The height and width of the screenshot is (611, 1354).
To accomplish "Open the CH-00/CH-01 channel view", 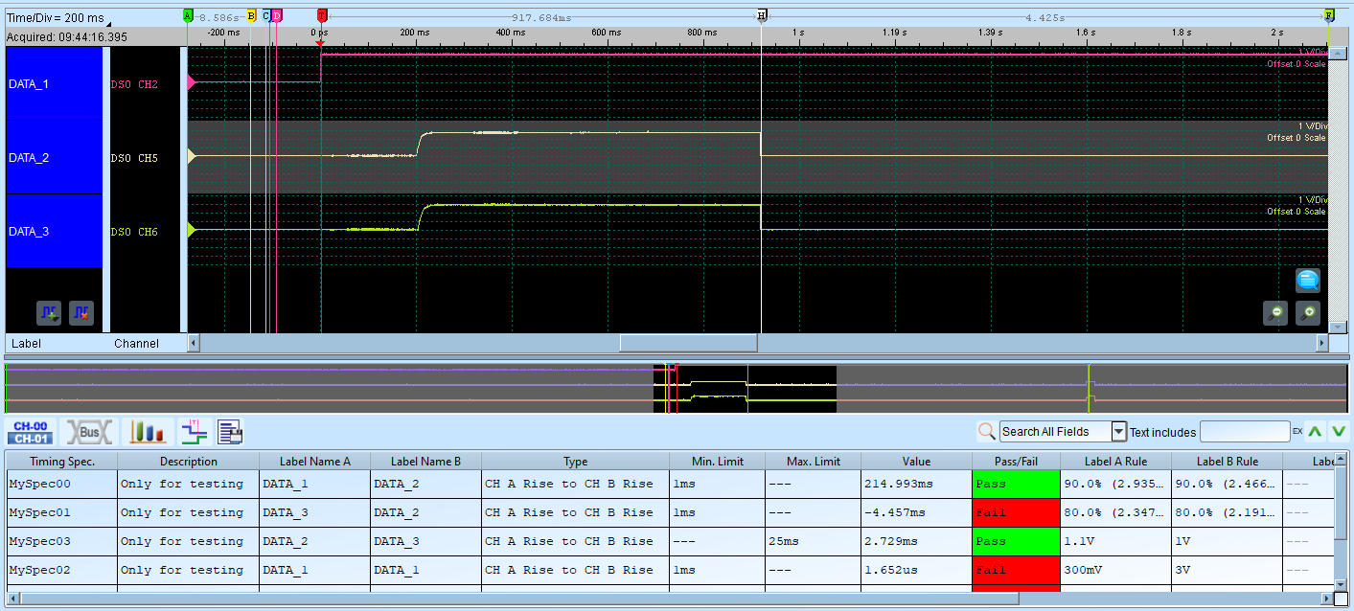I will (30, 432).
